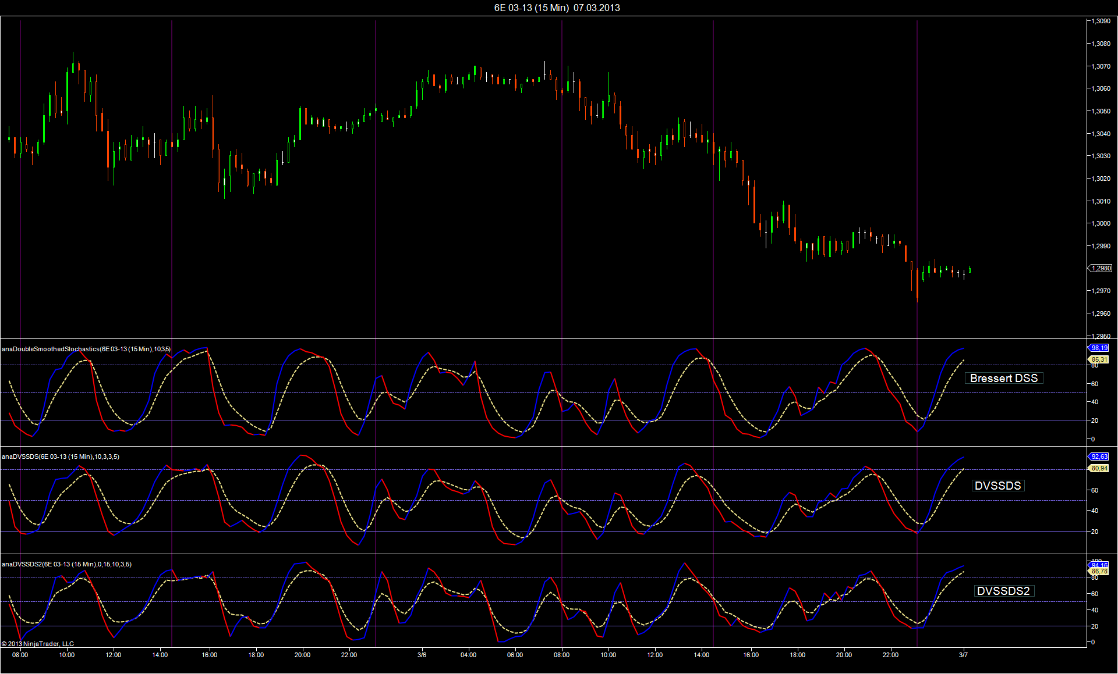Click the yellow 86,78 value marker
1118x674 pixels.
click(1099, 572)
